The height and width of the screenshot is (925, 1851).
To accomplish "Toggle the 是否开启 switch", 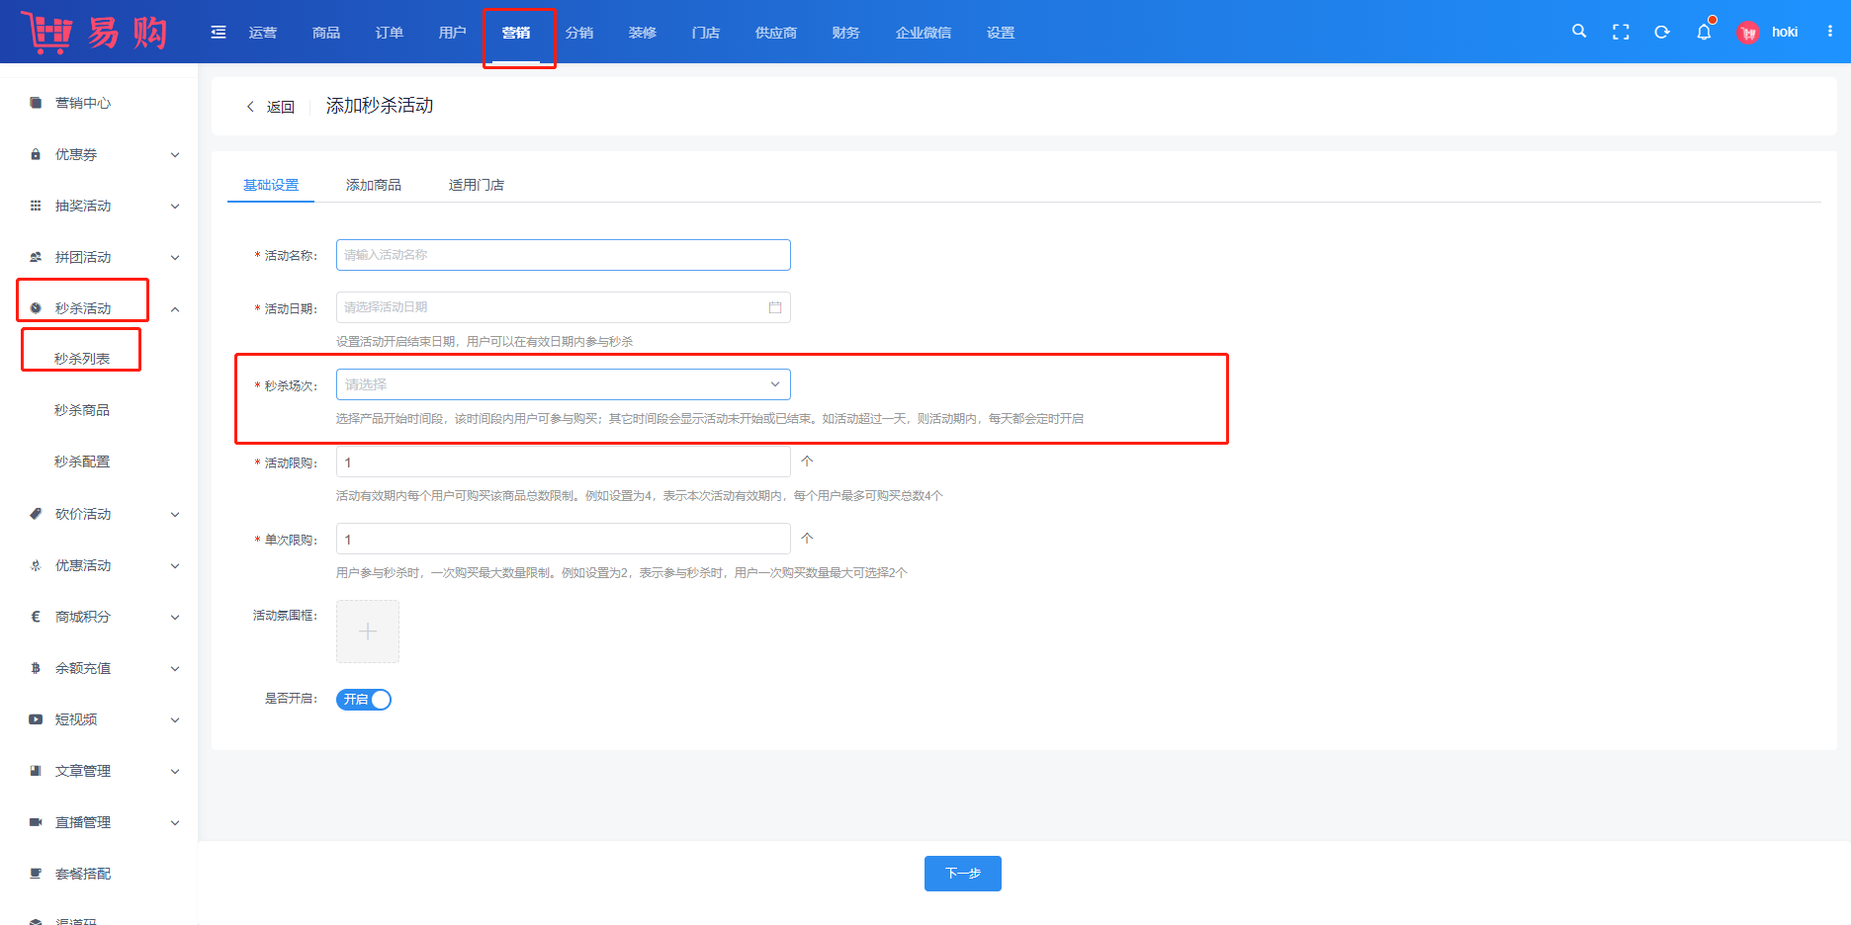I will point(364,700).
